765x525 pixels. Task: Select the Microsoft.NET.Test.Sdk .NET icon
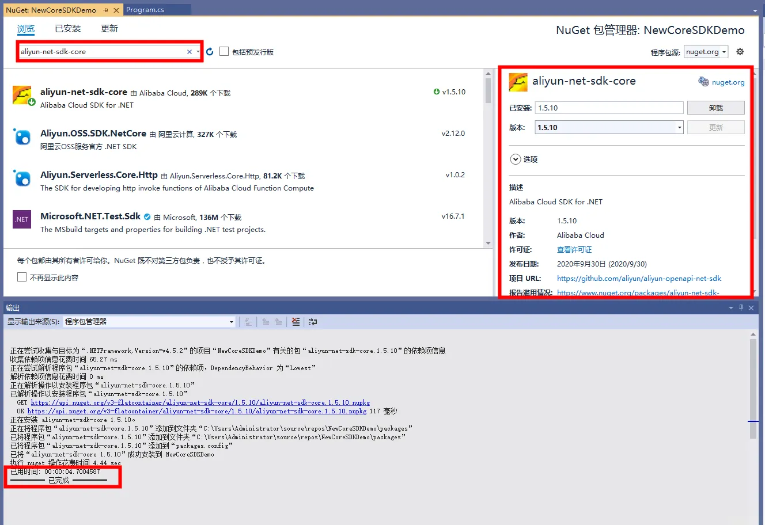[22, 219]
